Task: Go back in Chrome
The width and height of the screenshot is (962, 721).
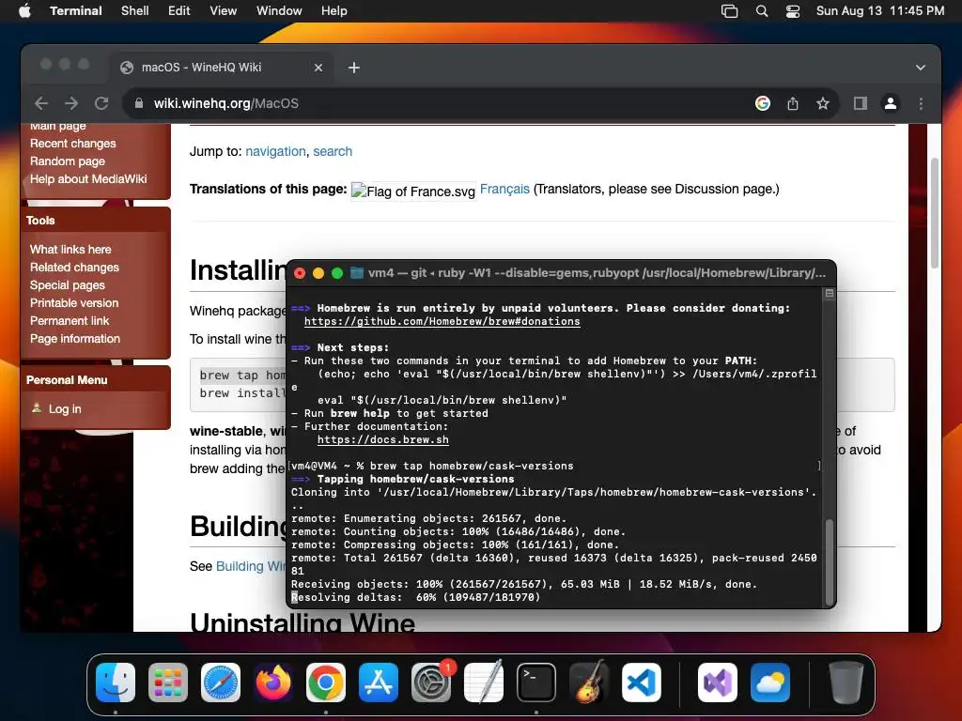Action: coord(41,103)
